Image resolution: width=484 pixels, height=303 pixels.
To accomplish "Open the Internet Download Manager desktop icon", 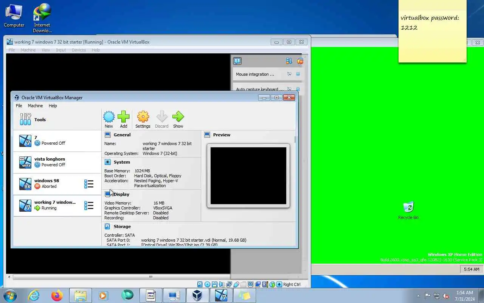I will tap(42, 18).
